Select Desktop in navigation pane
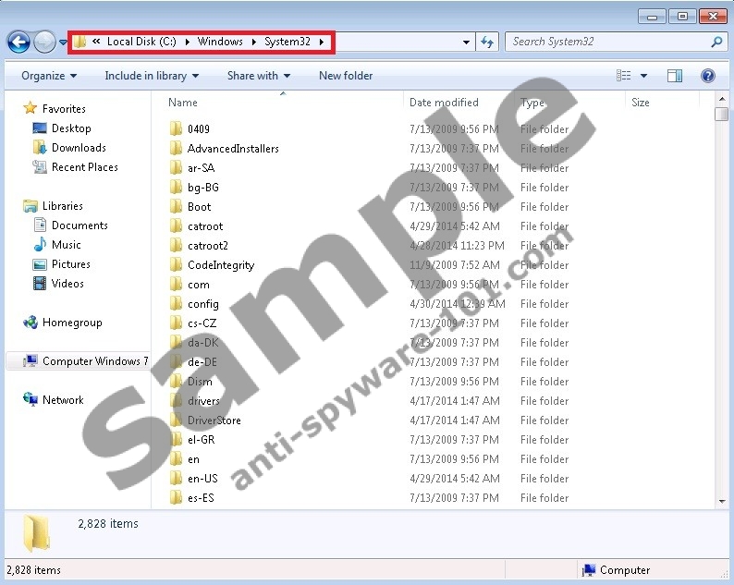This screenshot has height=585, width=734. coord(71,128)
